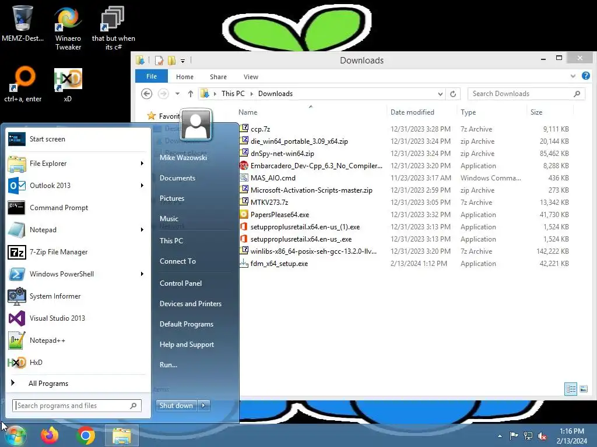
Task: Switch to the View ribbon tab
Action: click(251, 77)
